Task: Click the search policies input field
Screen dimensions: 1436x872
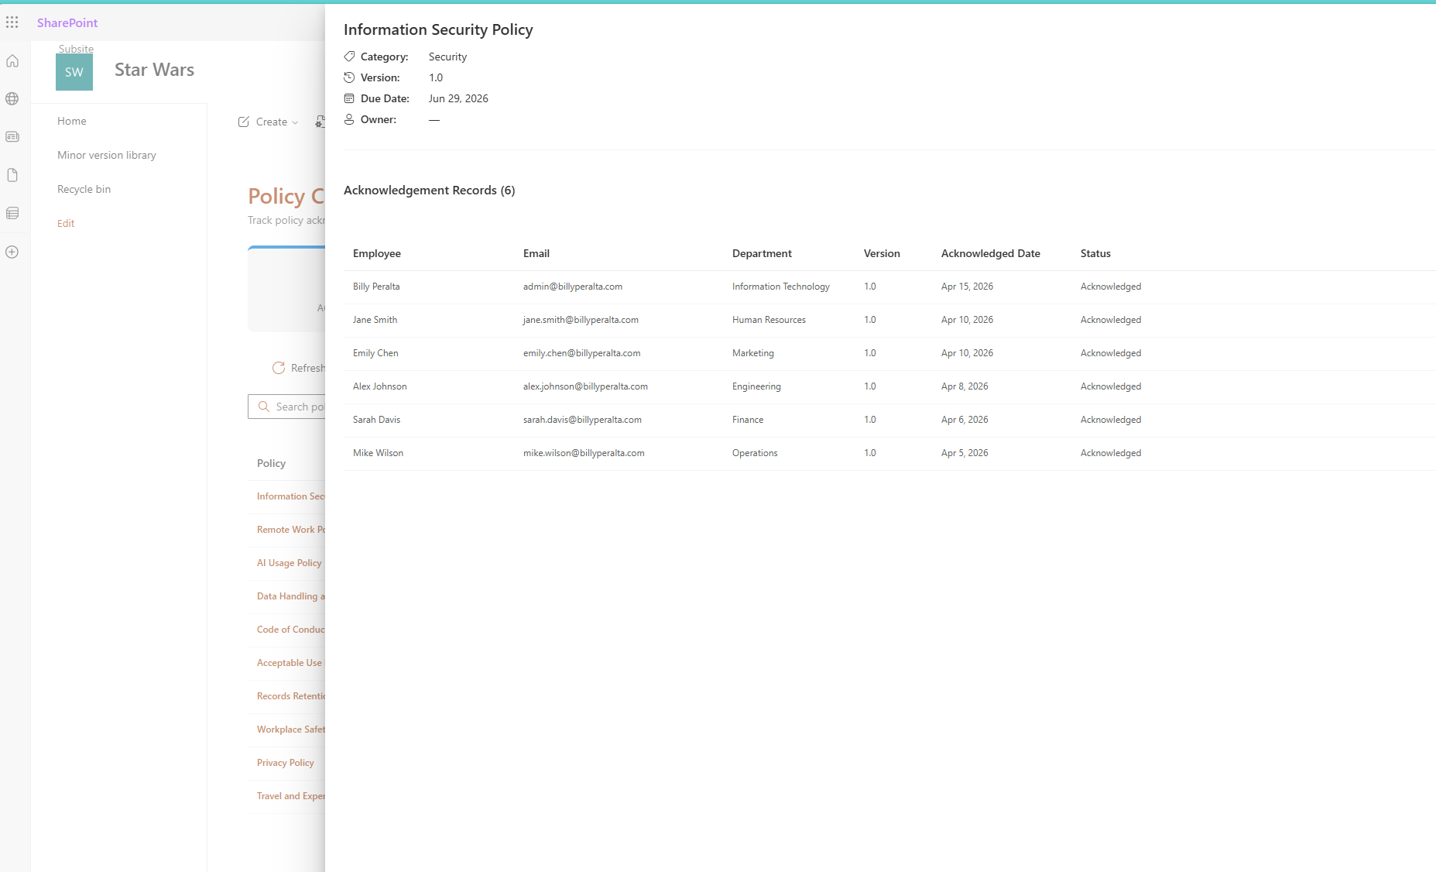Action: coord(302,407)
